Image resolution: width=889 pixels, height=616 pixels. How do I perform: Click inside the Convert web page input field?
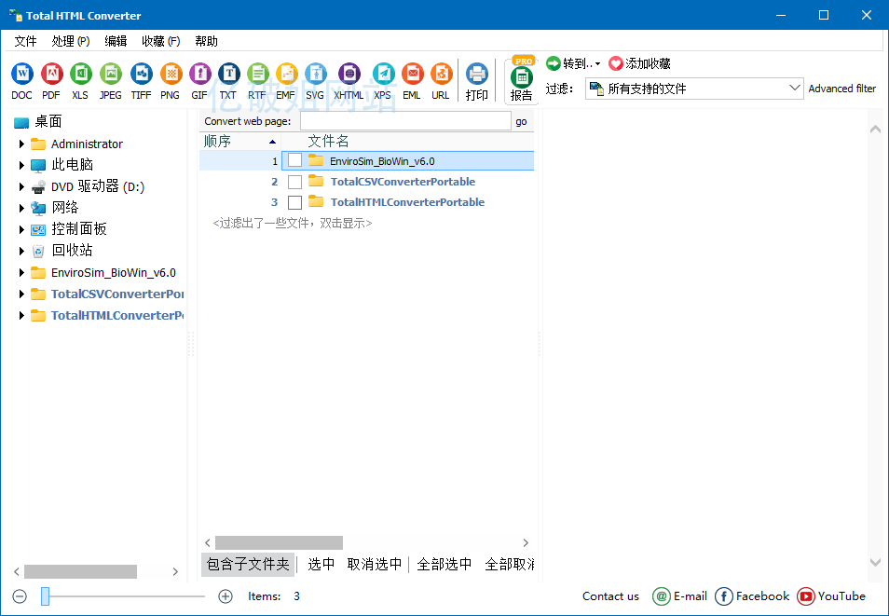point(405,120)
